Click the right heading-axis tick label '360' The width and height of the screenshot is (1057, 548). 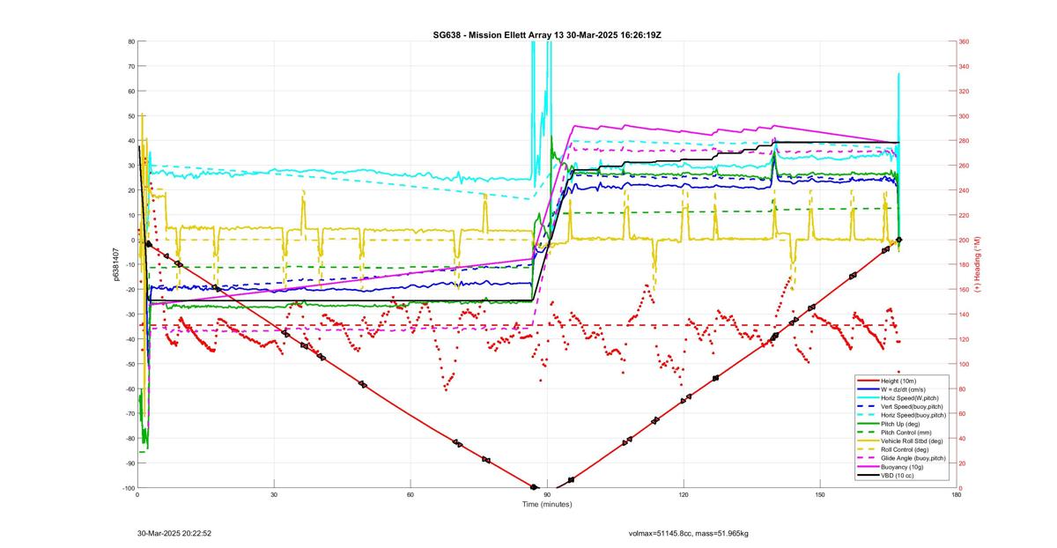(x=965, y=41)
